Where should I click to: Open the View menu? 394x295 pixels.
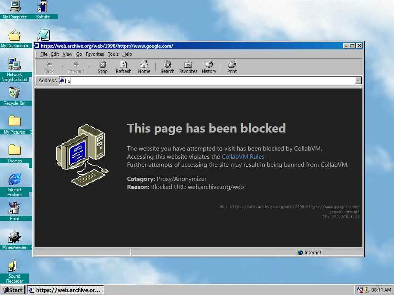[67, 54]
